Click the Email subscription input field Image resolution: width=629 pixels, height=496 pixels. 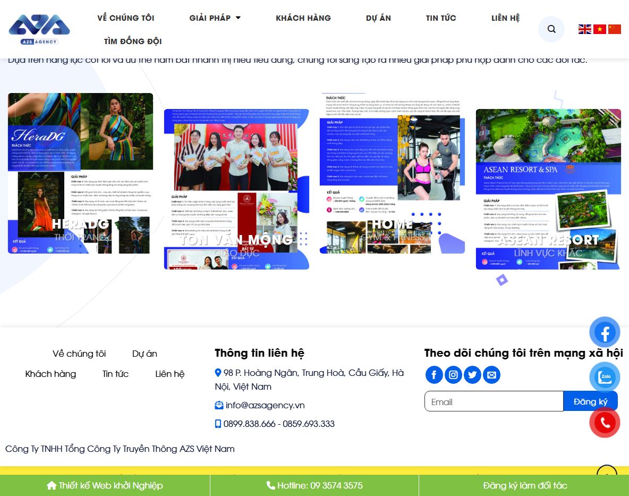pos(494,401)
